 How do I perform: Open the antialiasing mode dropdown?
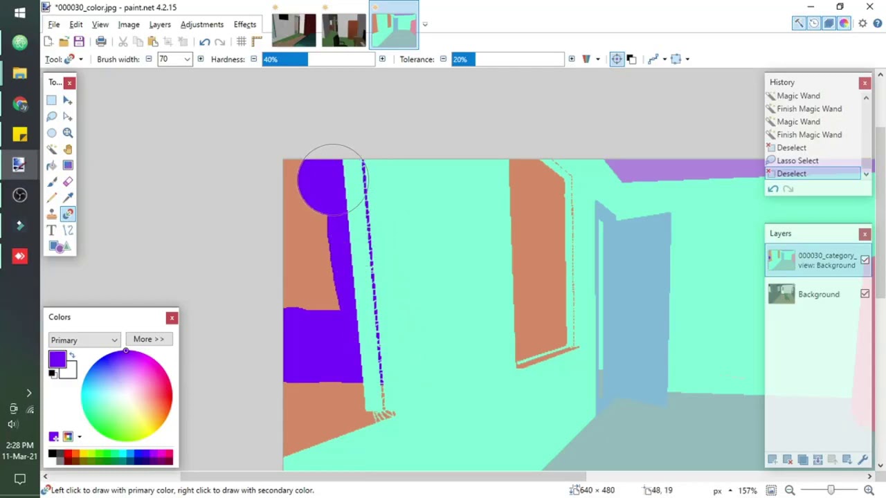pyautogui.click(x=664, y=59)
